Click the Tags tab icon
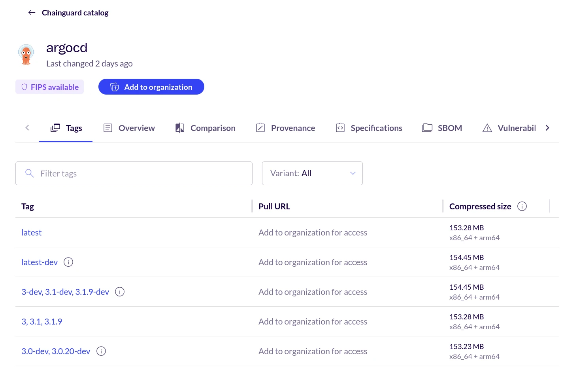Viewport: 577px width, 372px height. (x=55, y=127)
